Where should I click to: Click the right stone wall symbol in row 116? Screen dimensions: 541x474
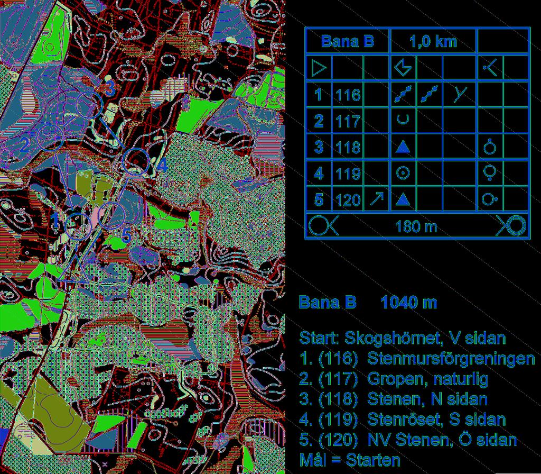click(429, 94)
